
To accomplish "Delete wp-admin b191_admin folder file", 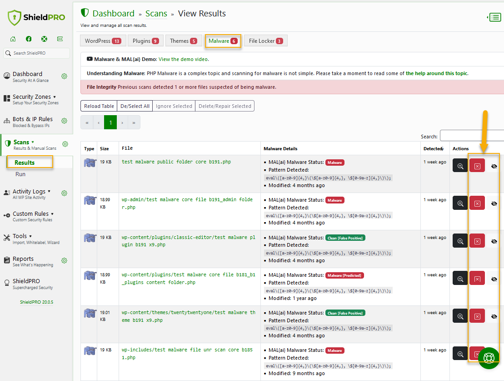I will (477, 203).
